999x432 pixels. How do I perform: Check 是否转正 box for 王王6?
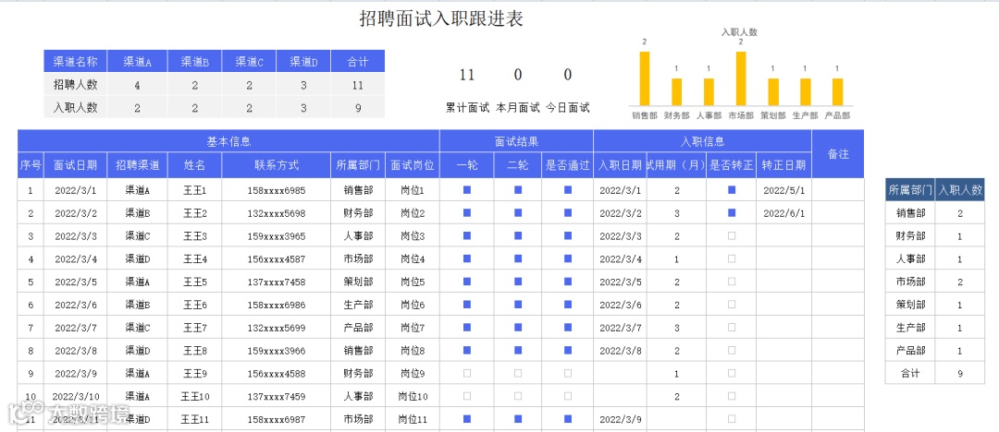coord(732,305)
